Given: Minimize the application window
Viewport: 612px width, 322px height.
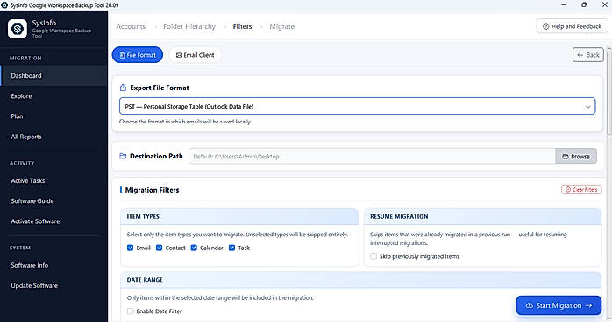Looking at the screenshot, I should point(564,4).
